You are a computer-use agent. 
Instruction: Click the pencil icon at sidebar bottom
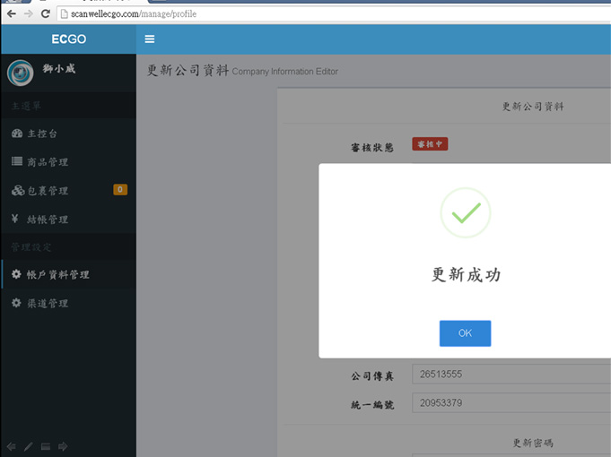(x=28, y=446)
